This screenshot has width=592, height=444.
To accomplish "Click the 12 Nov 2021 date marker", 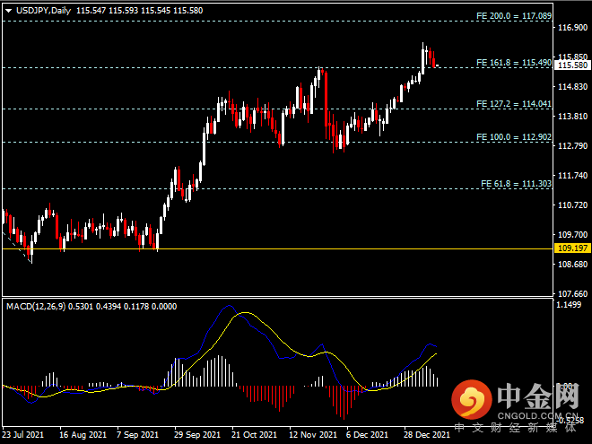I will (x=313, y=434).
